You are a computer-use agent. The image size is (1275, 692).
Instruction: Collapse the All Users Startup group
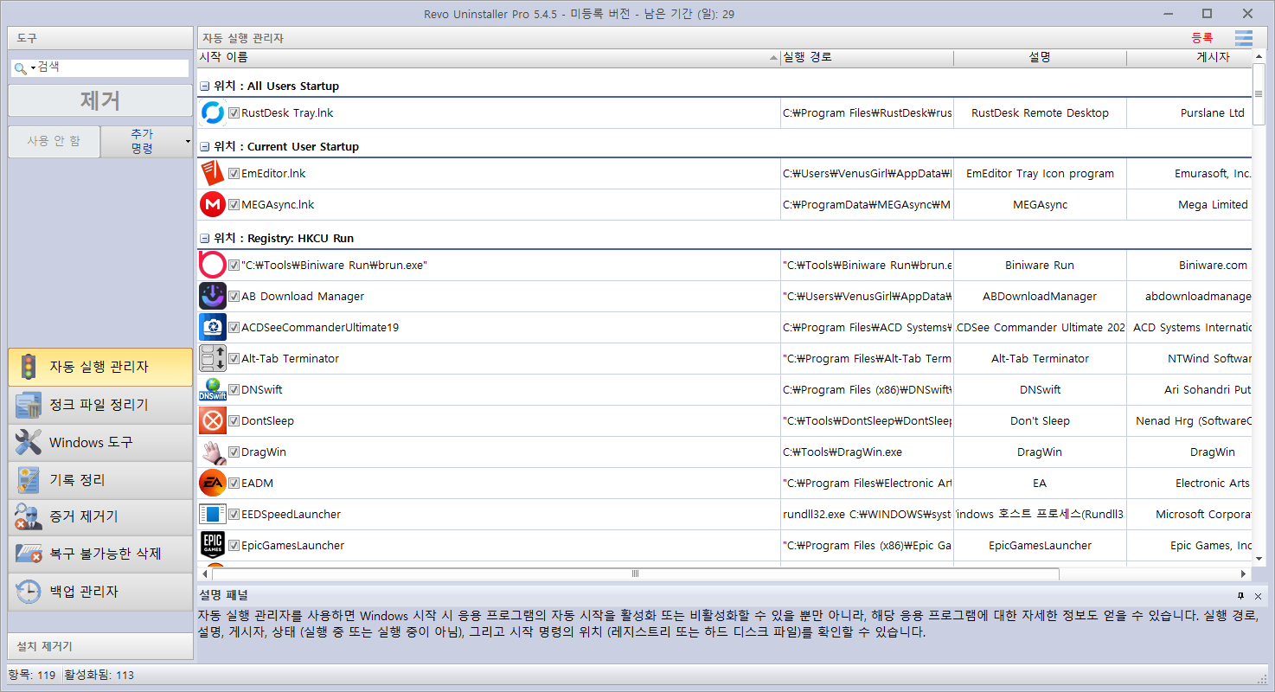[205, 86]
